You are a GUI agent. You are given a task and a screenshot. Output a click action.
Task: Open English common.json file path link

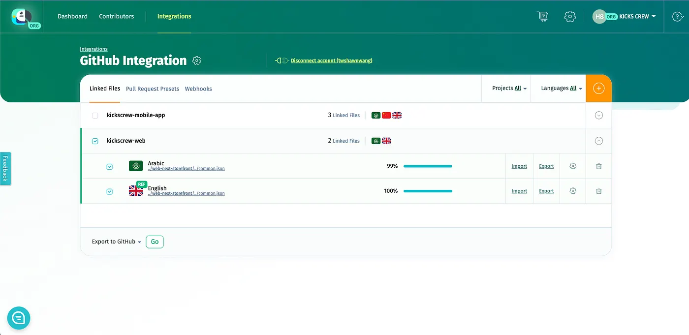pyautogui.click(x=186, y=194)
